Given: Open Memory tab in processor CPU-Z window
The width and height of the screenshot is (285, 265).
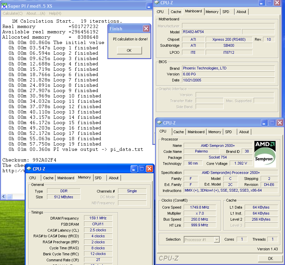Looking at the screenshot, I should coord(215,132).
